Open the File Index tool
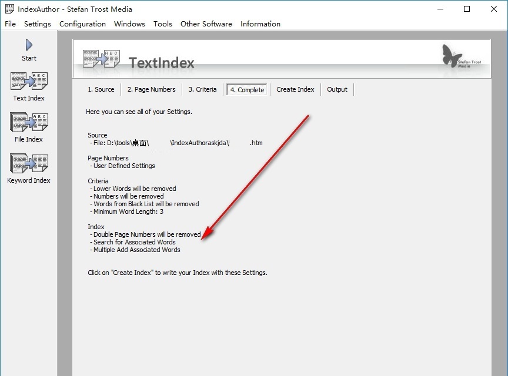The width and height of the screenshot is (508, 376). [x=29, y=127]
